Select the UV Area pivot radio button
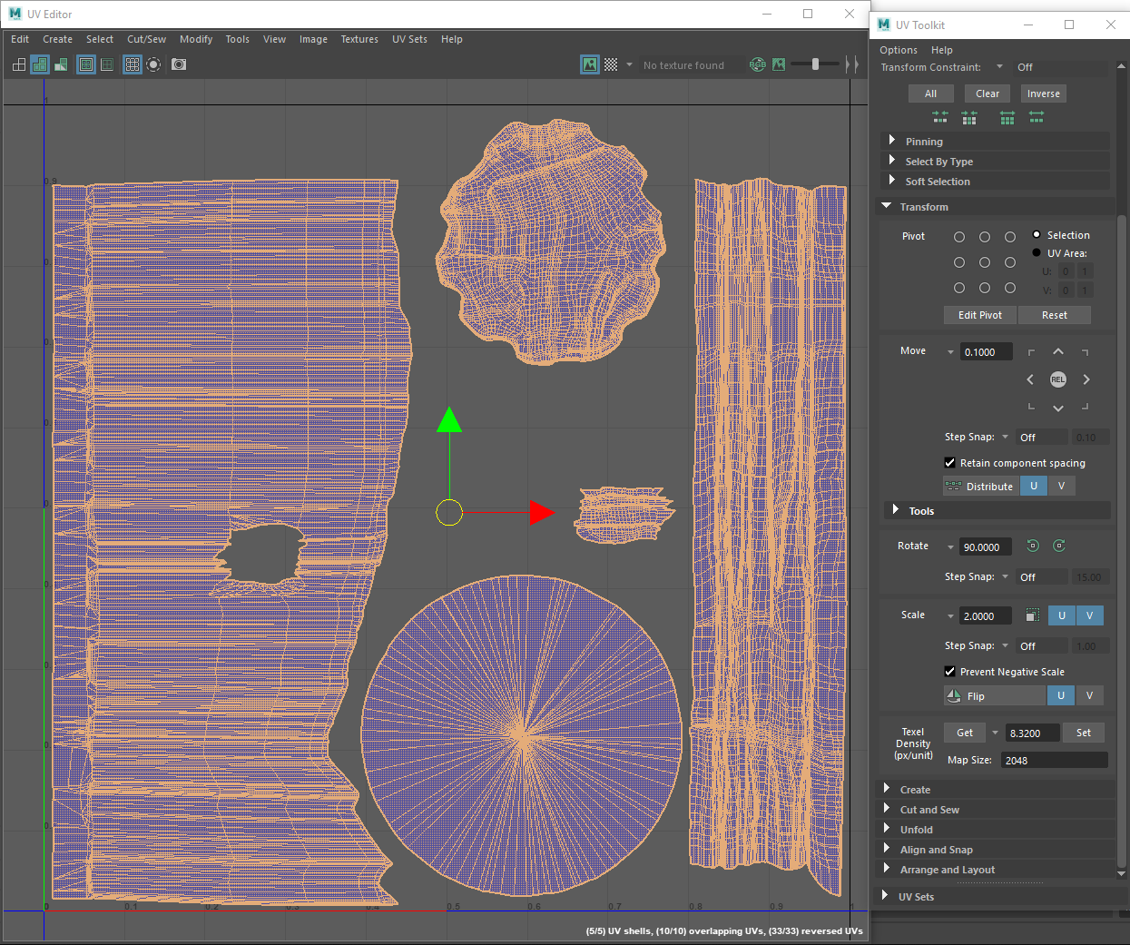1130x945 pixels. [x=1037, y=253]
